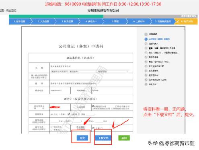Click the checked 有限责任公司 checkbox
This screenshot has height=150, width=199.
coord(92,106)
